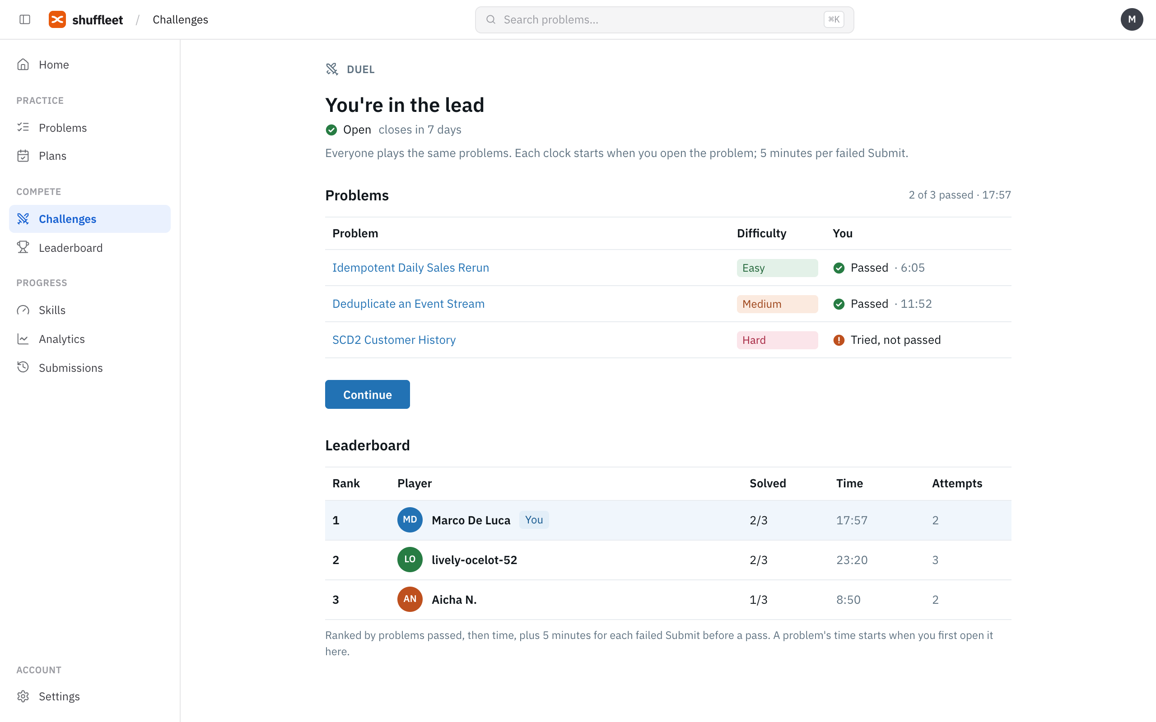1156x722 pixels.
Task: Click the Attempts column header
Action: [957, 483]
